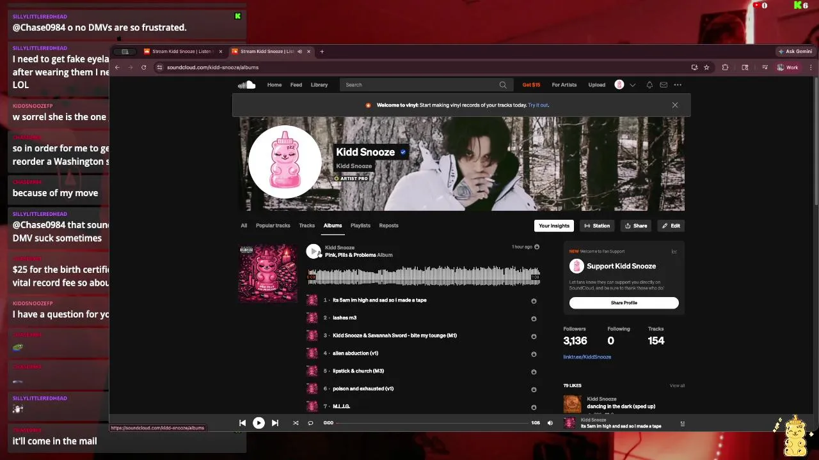Click the Get $15 link

coord(531,84)
